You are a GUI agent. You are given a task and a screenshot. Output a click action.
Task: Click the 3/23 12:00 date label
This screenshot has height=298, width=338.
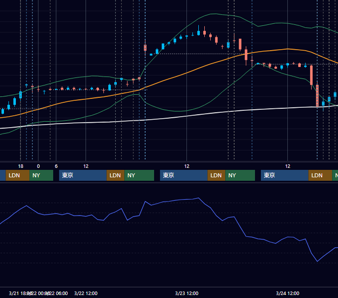[x=187, y=293]
